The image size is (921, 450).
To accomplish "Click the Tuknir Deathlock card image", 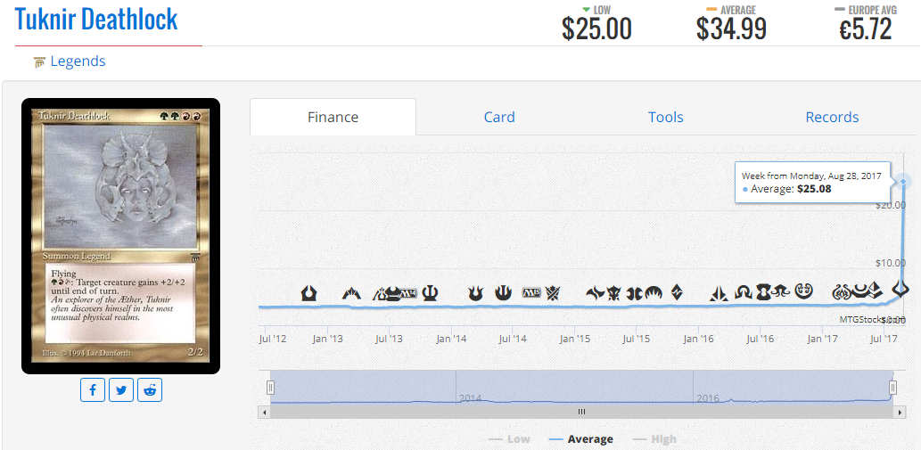I will 120,235.
